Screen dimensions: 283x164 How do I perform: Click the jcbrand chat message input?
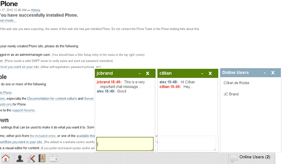[125, 144]
